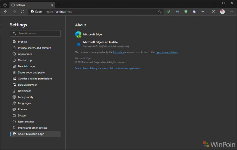Open Downloads settings
Image resolution: width=237 pixels, height=150 pixels.
(35, 91)
